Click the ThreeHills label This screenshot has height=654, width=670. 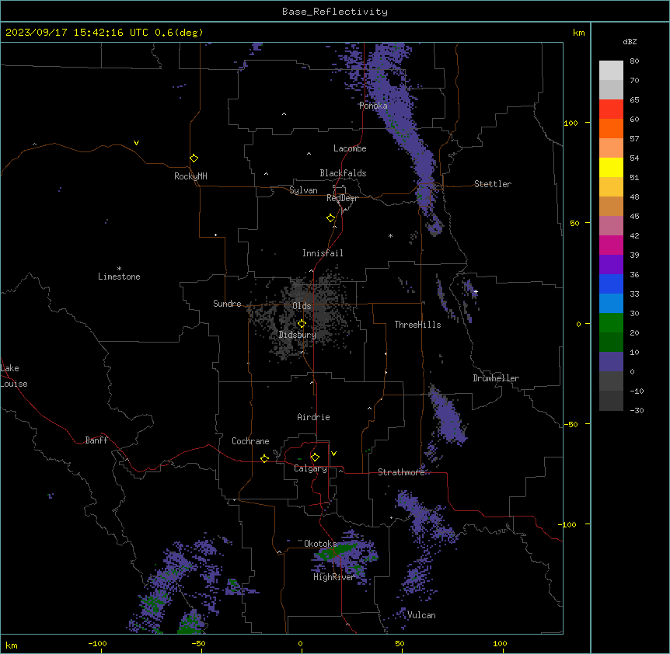417,325
